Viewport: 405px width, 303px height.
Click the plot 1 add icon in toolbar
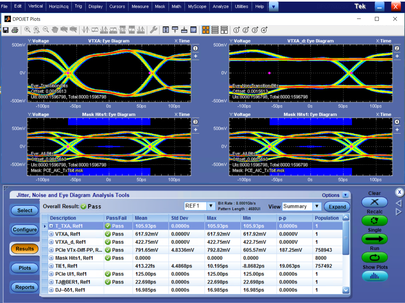(237, 30)
